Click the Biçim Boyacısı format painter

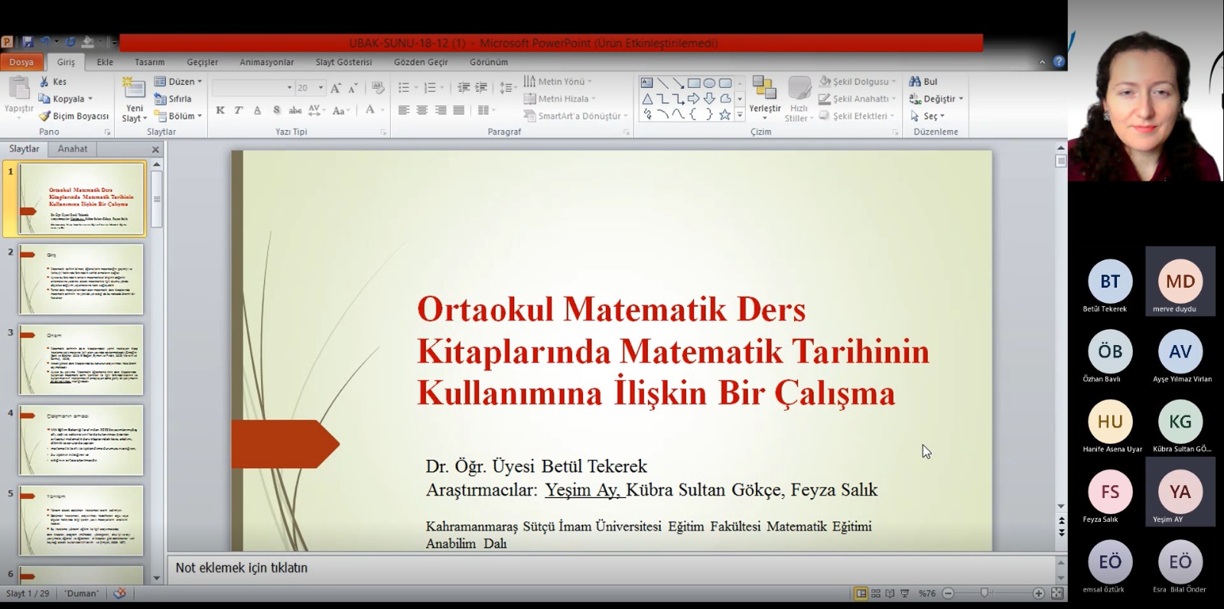74,116
